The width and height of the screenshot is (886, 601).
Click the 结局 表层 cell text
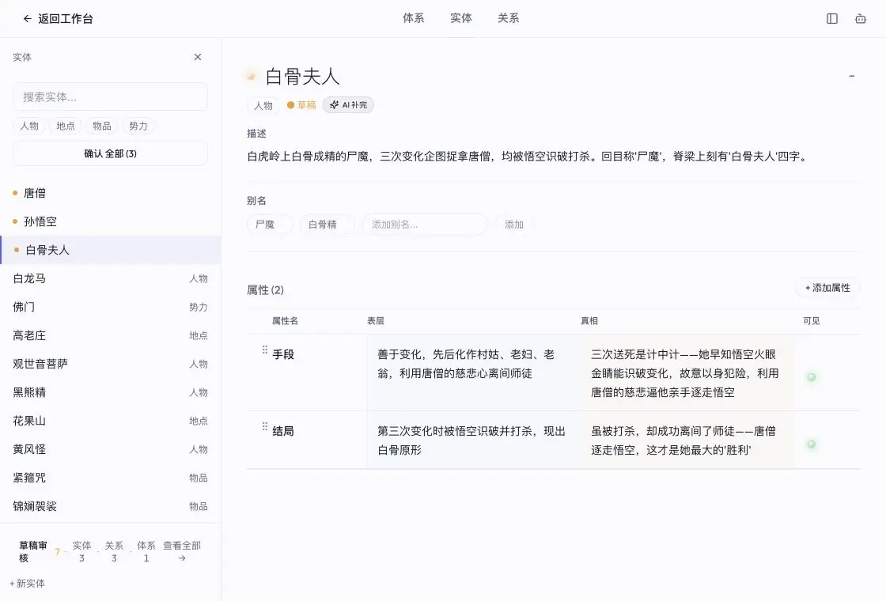pos(471,440)
